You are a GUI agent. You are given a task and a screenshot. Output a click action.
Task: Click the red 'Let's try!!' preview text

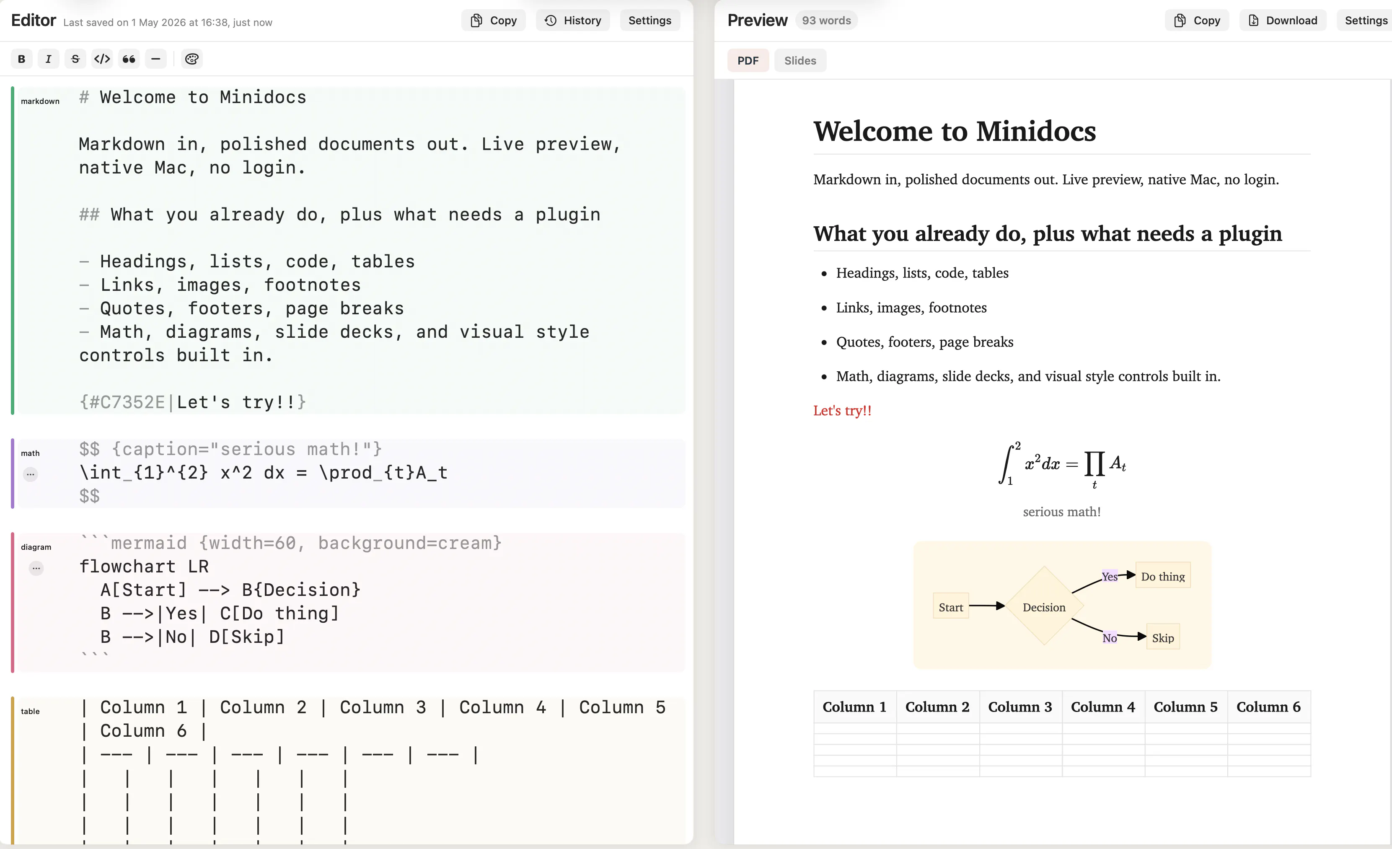(842, 411)
